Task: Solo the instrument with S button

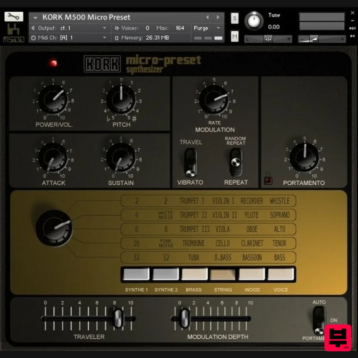Action: [x=234, y=18]
